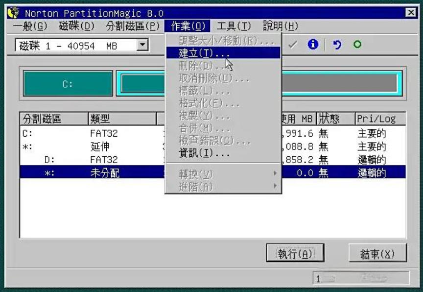
Task: Click the 刪除(D)... menu entry
Action: pos(223,66)
